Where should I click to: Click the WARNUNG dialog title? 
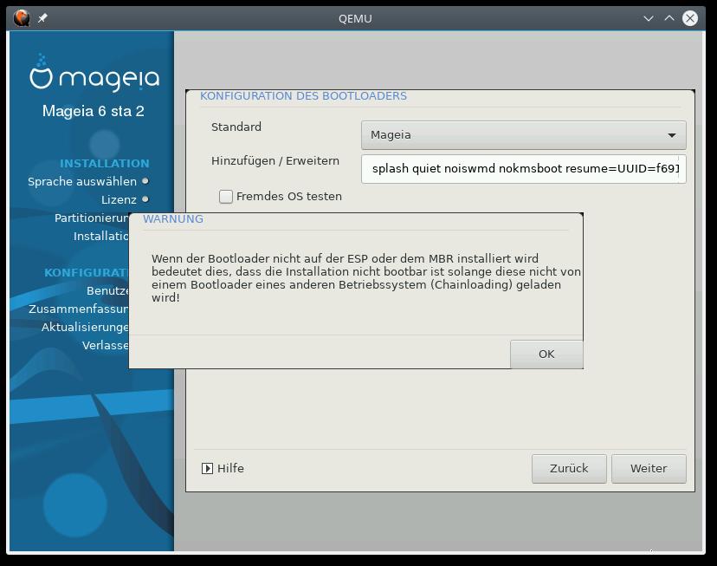173,219
